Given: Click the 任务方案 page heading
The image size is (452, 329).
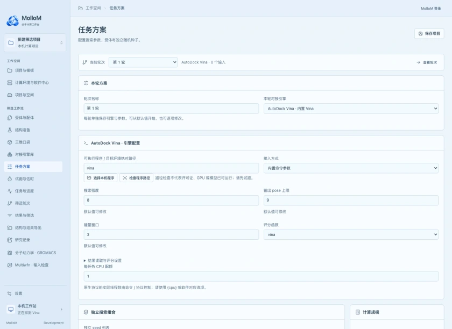Looking at the screenshot, I should click(92, 30).
